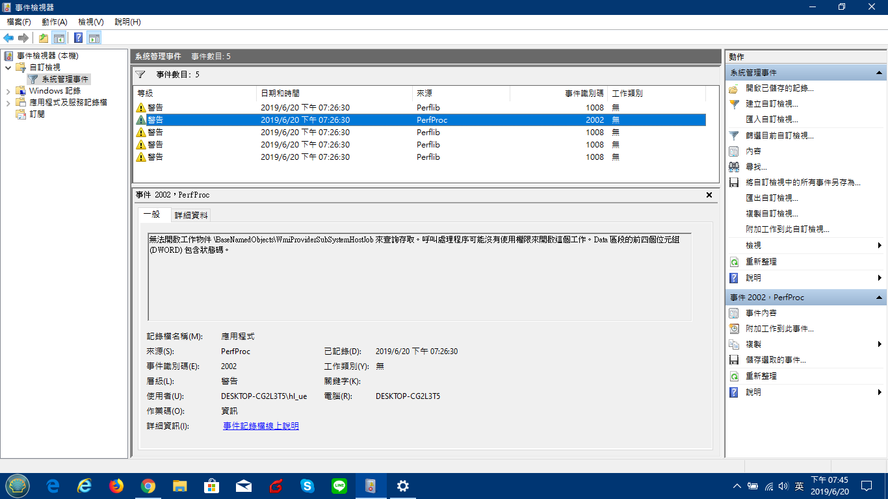Open Chrome from the taskbar
Screen dimensions: 888x499
[x=148, y=486]
